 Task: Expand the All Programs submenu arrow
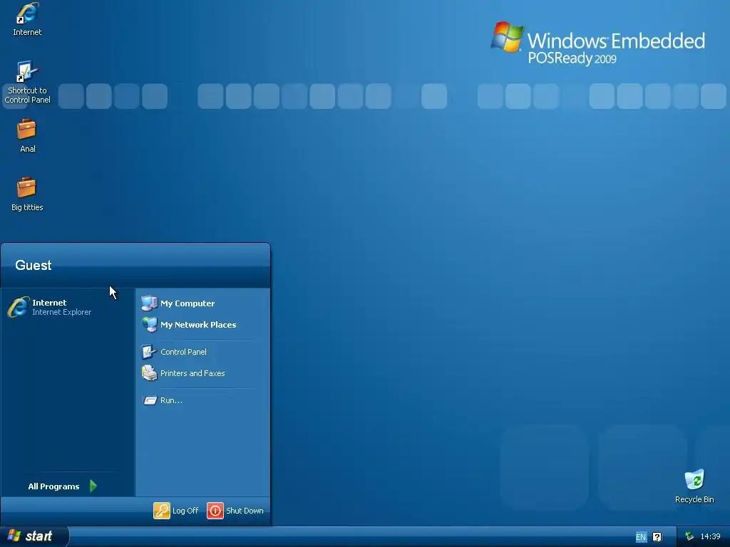[x=93, y=486]
